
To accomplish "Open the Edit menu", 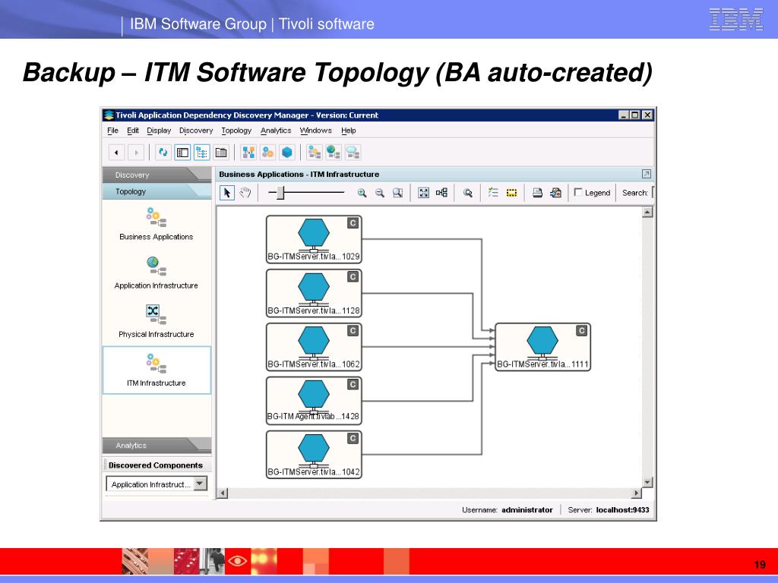I will pyautogui.click(x=133, y=131).
